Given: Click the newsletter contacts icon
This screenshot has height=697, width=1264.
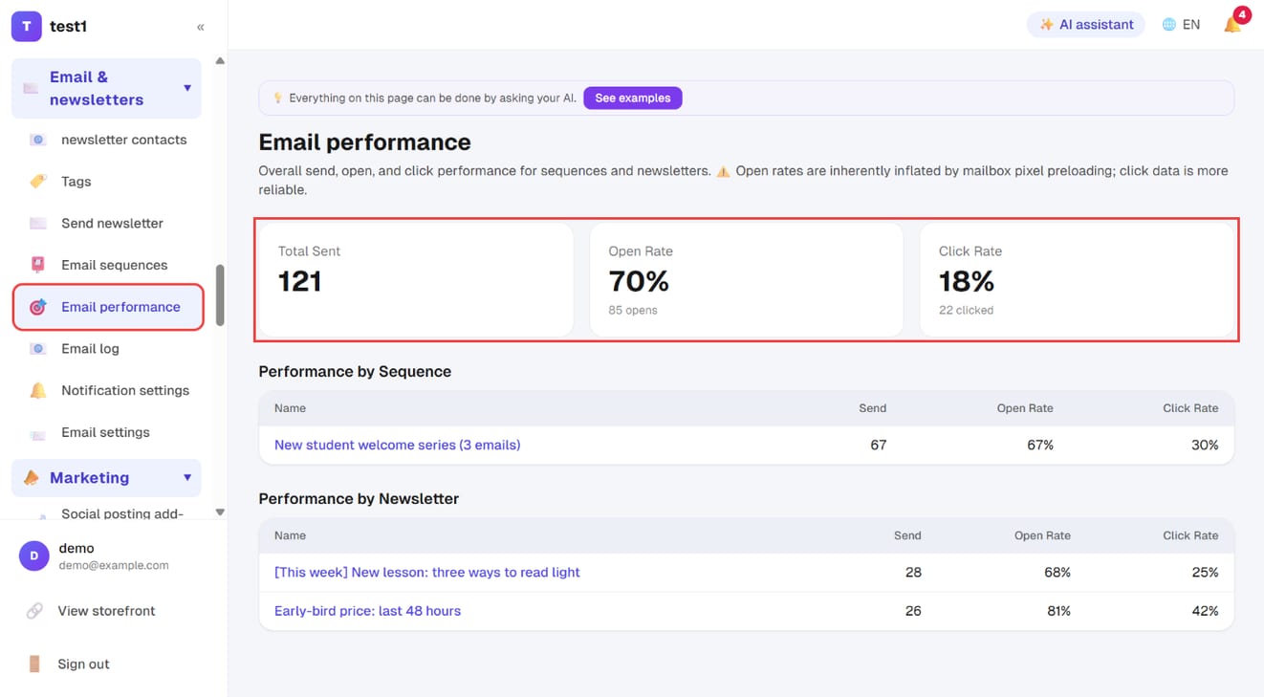Looking at the screenshot, I should (38, 140).
